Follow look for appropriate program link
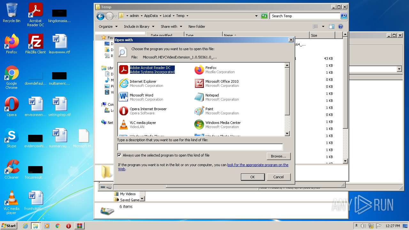This screenshot has width=409, height=230. pyautogui.click(x=258, y=165)
